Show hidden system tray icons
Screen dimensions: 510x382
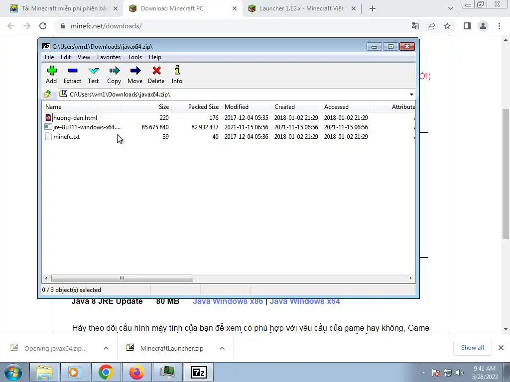423,373
